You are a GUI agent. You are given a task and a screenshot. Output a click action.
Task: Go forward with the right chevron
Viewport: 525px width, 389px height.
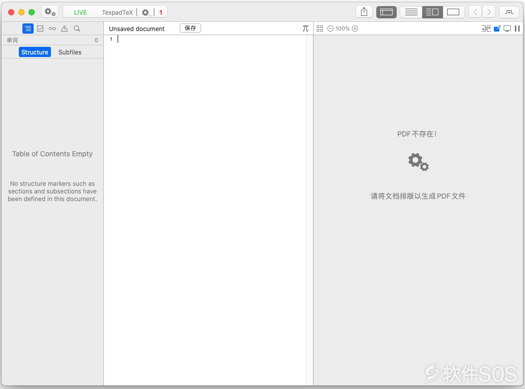click(x=489, y=12)
